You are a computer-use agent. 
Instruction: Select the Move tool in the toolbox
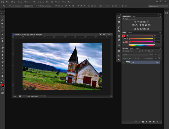(x=2, y=13)
